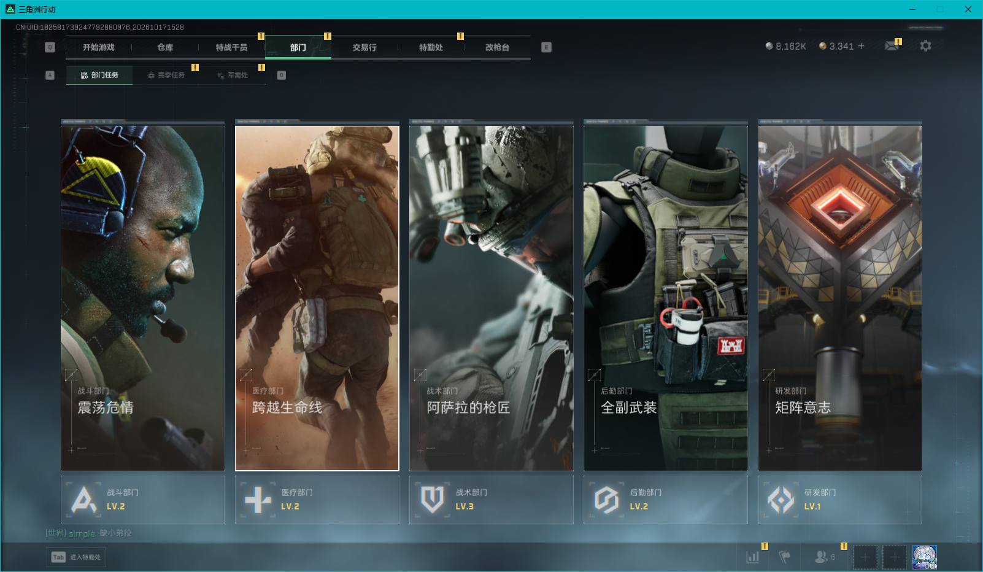Click the 8,162K currency display
The width and height of the screenshot is (983, 572).
(785, 46)
